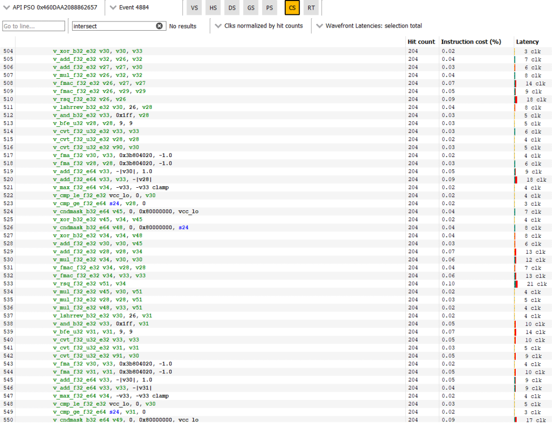The image size is (552, 424).
Task: Click s24 register on line 523
Action: (114, 204)
